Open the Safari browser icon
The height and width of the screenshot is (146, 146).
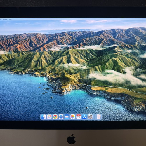point(61,117)
